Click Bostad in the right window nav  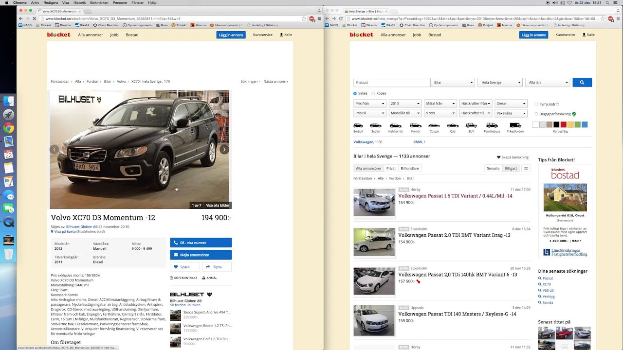435,35
